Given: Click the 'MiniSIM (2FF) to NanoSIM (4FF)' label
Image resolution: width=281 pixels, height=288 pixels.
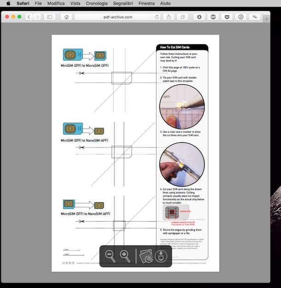Looking at the screenshot, I should [84, 141].
